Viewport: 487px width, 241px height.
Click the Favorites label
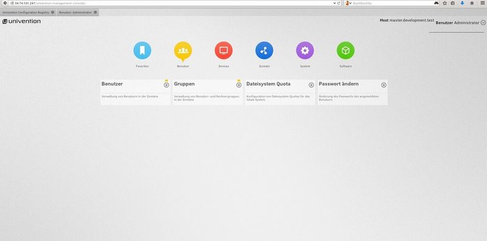coord(142,66)
